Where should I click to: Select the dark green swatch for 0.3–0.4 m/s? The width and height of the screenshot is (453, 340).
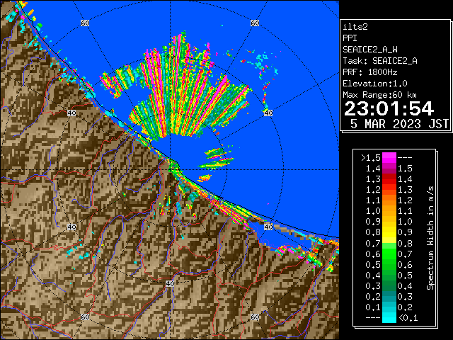pos(389,286)
